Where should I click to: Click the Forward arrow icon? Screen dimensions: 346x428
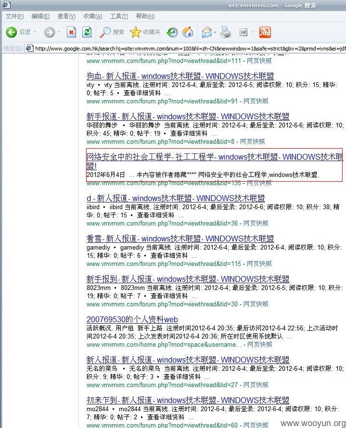tap(50, 32)
